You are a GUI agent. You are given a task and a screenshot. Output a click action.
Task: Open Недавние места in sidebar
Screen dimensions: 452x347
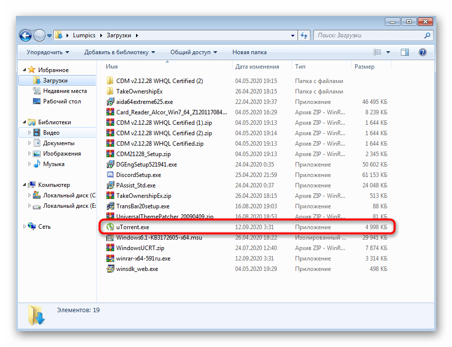point(65,91)
